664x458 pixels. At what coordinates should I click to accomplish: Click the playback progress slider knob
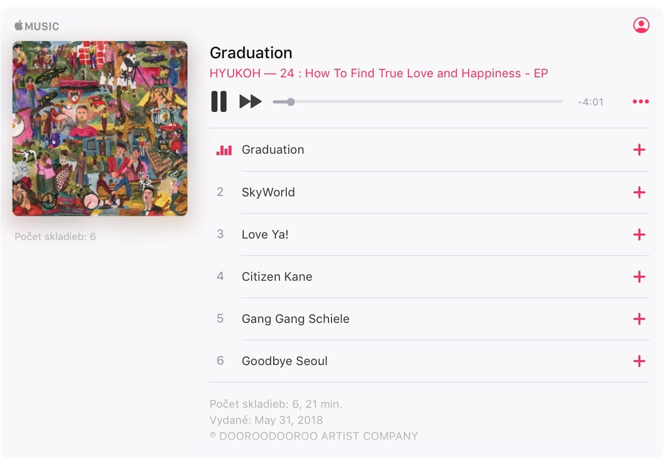pos(290,101)
